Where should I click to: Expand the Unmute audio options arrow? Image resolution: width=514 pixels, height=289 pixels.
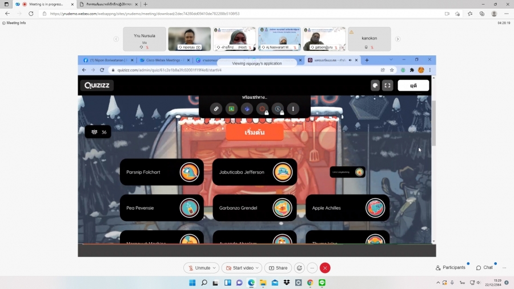pyautogui.click(x=215, y=268)
